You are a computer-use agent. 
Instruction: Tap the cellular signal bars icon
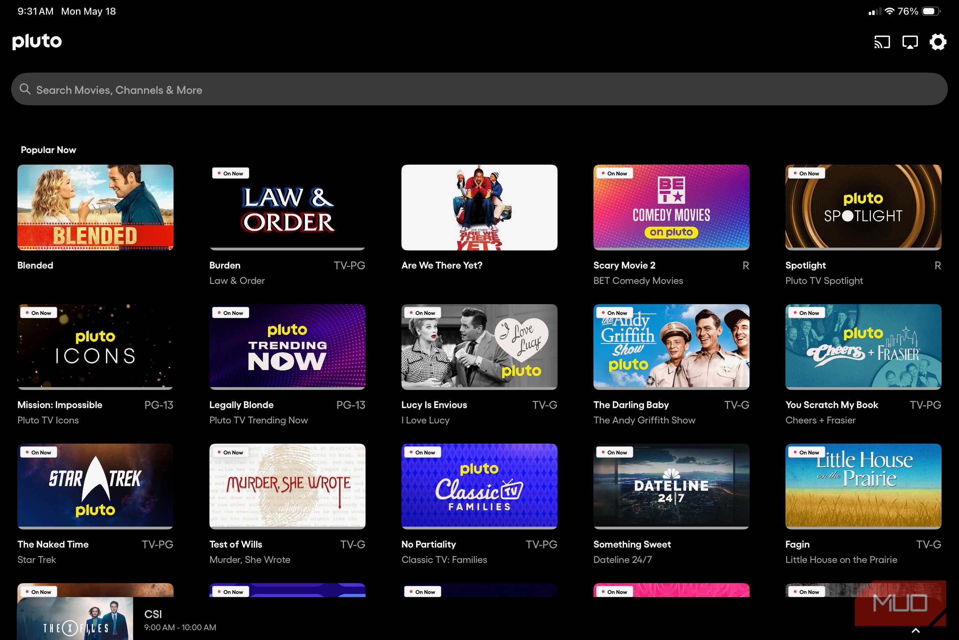tap(875, 12)
